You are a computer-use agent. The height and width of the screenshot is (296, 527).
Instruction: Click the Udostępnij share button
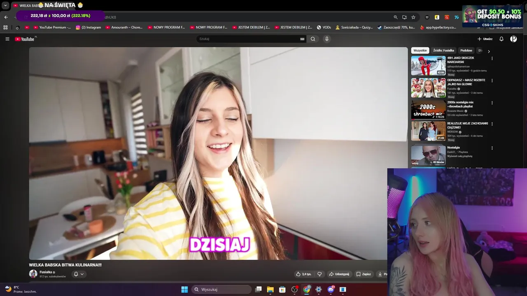pos(339,274)
